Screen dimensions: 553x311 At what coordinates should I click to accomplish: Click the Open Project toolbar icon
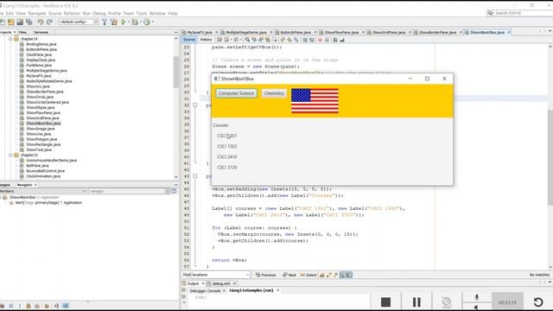pyautogui.click(x=11, y=22)
